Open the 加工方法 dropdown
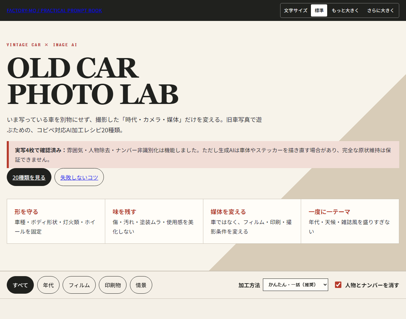The height and width of the screenshot is (319, 406). [295, 285]
